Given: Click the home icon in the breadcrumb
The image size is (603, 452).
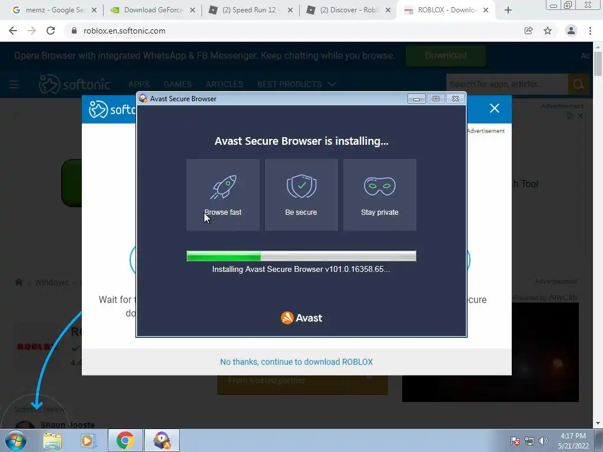Looking at the screenshot, I should tap(19, 282).
